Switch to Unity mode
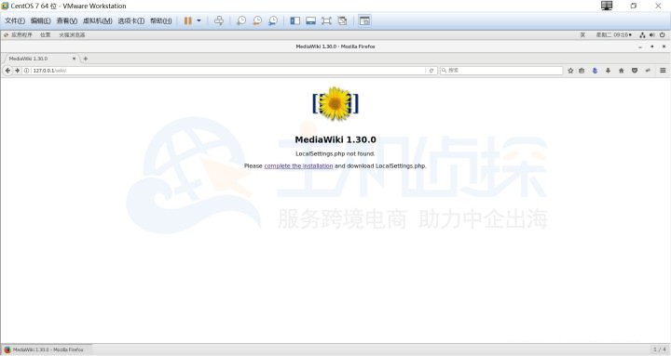The width and height of the screenshot is (671, 356). (x=342, y=20)
